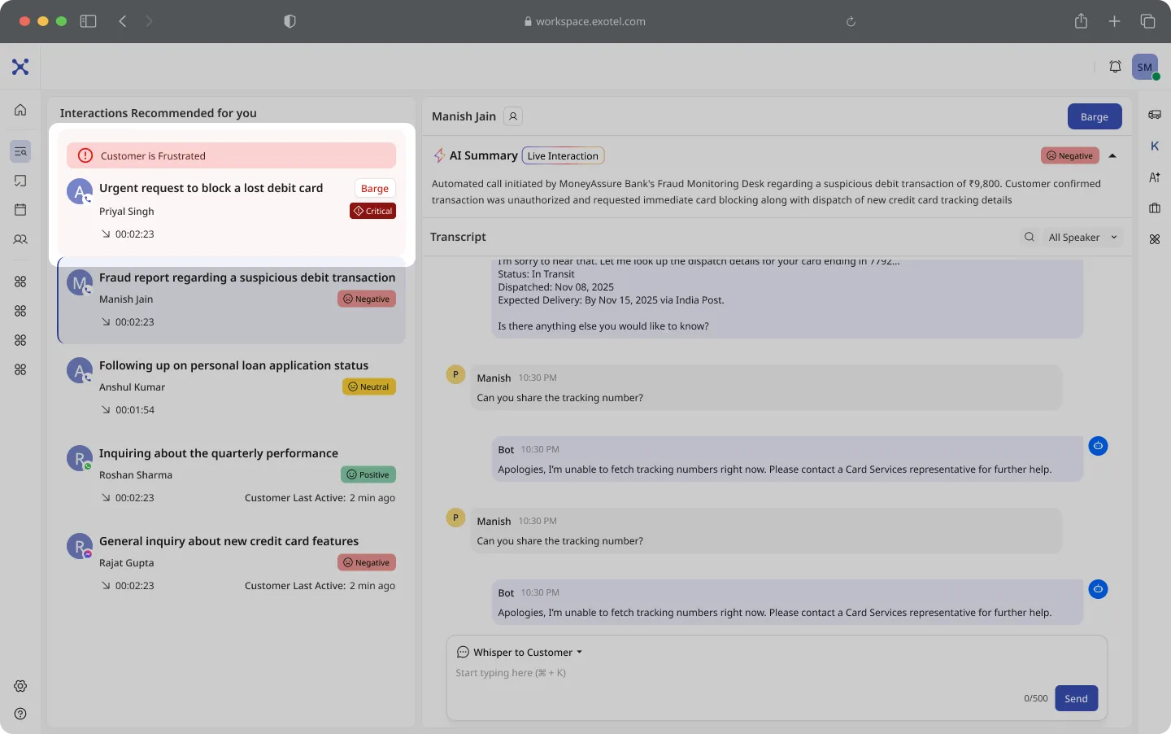Open the SM user avatar menu
Screen dimensions: 1171x734
coord(1145,67)
